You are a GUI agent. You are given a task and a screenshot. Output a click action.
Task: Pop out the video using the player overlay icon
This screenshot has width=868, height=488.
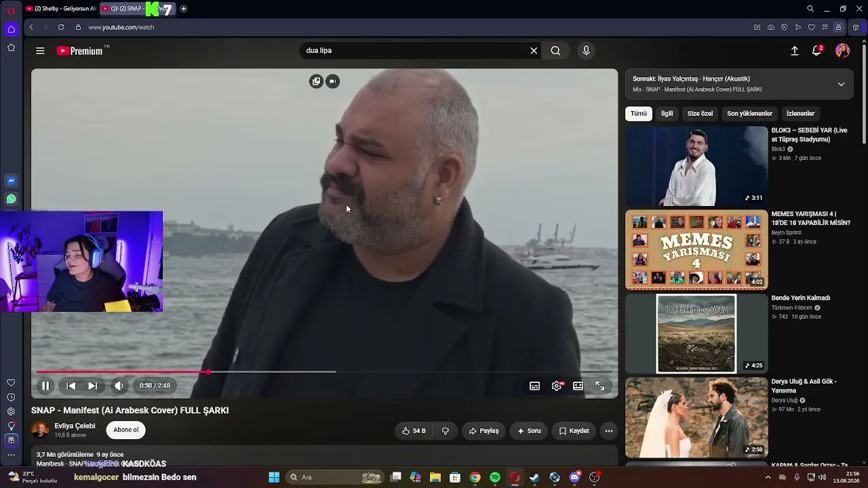[x=316, y=81]
